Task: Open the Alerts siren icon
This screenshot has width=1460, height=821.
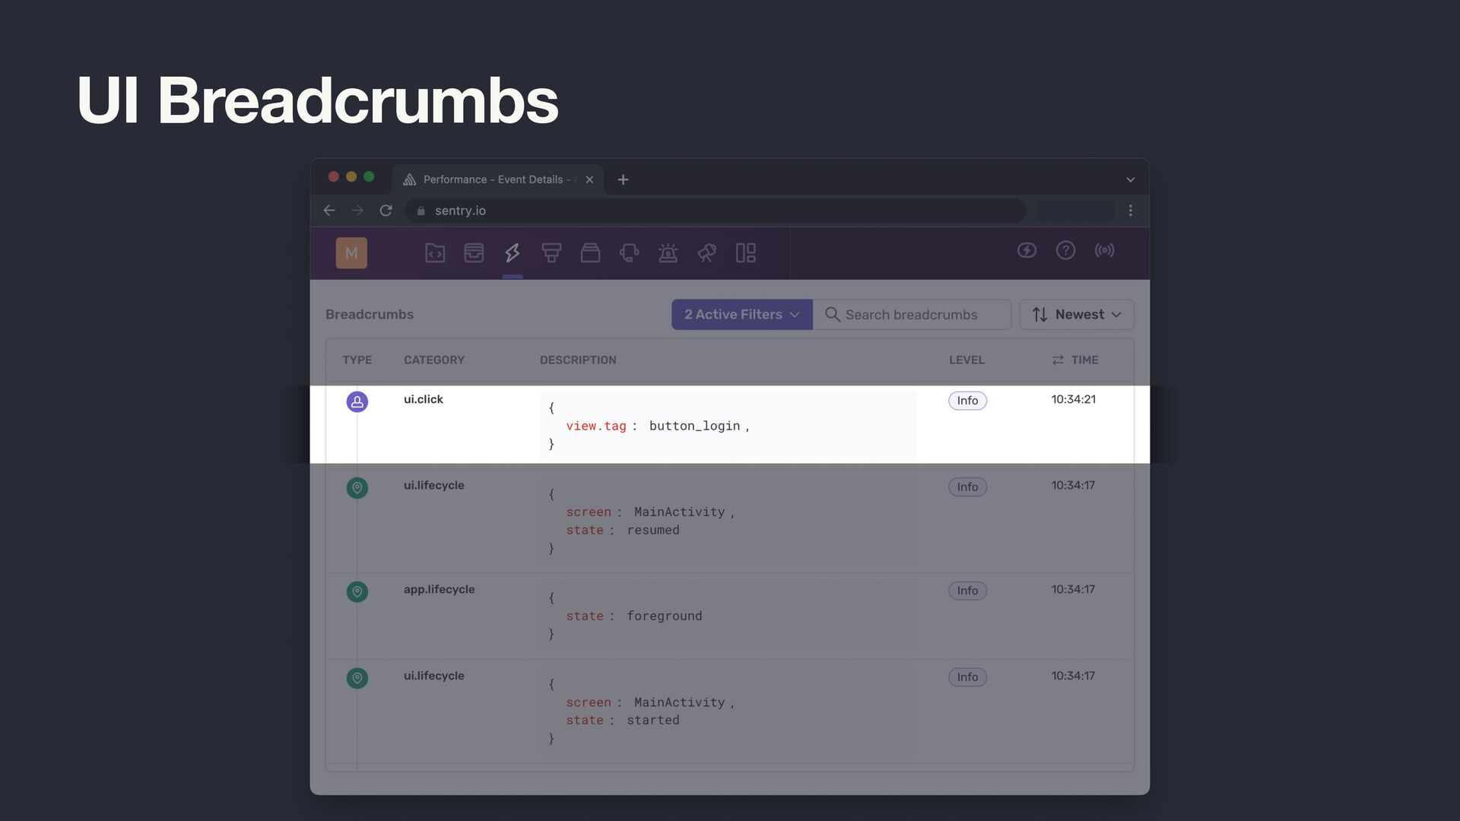Action: click(x=668, y=252)
